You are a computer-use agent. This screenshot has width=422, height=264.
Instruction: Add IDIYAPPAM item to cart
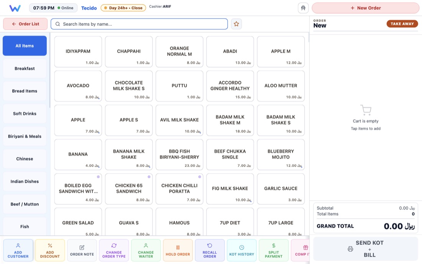pos(78,52)
